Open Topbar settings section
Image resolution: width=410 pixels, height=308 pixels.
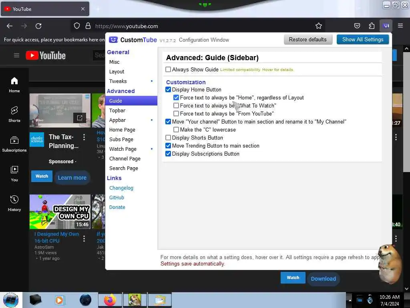point(131,111)
